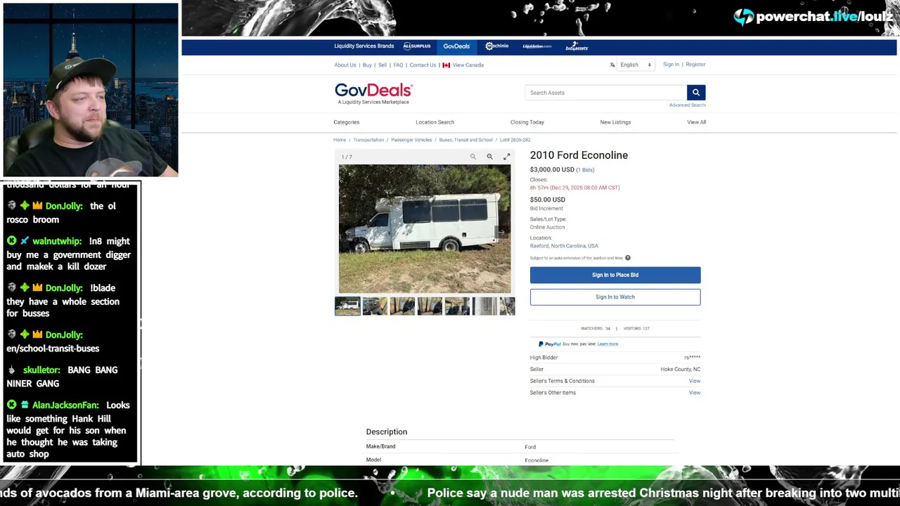Focus the Search Assets field
The width and height of the screenshot is (900, 506).
(x=605, y=93)
